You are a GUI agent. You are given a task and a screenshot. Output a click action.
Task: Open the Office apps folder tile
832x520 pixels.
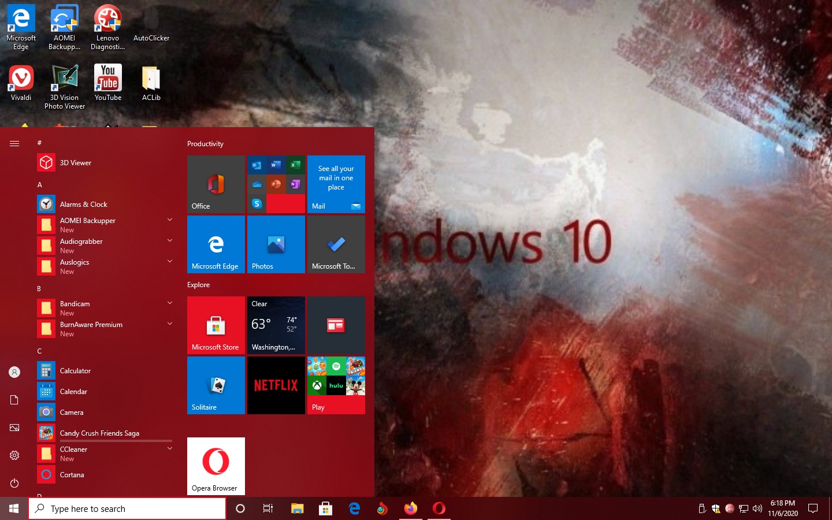pos(276,184)
